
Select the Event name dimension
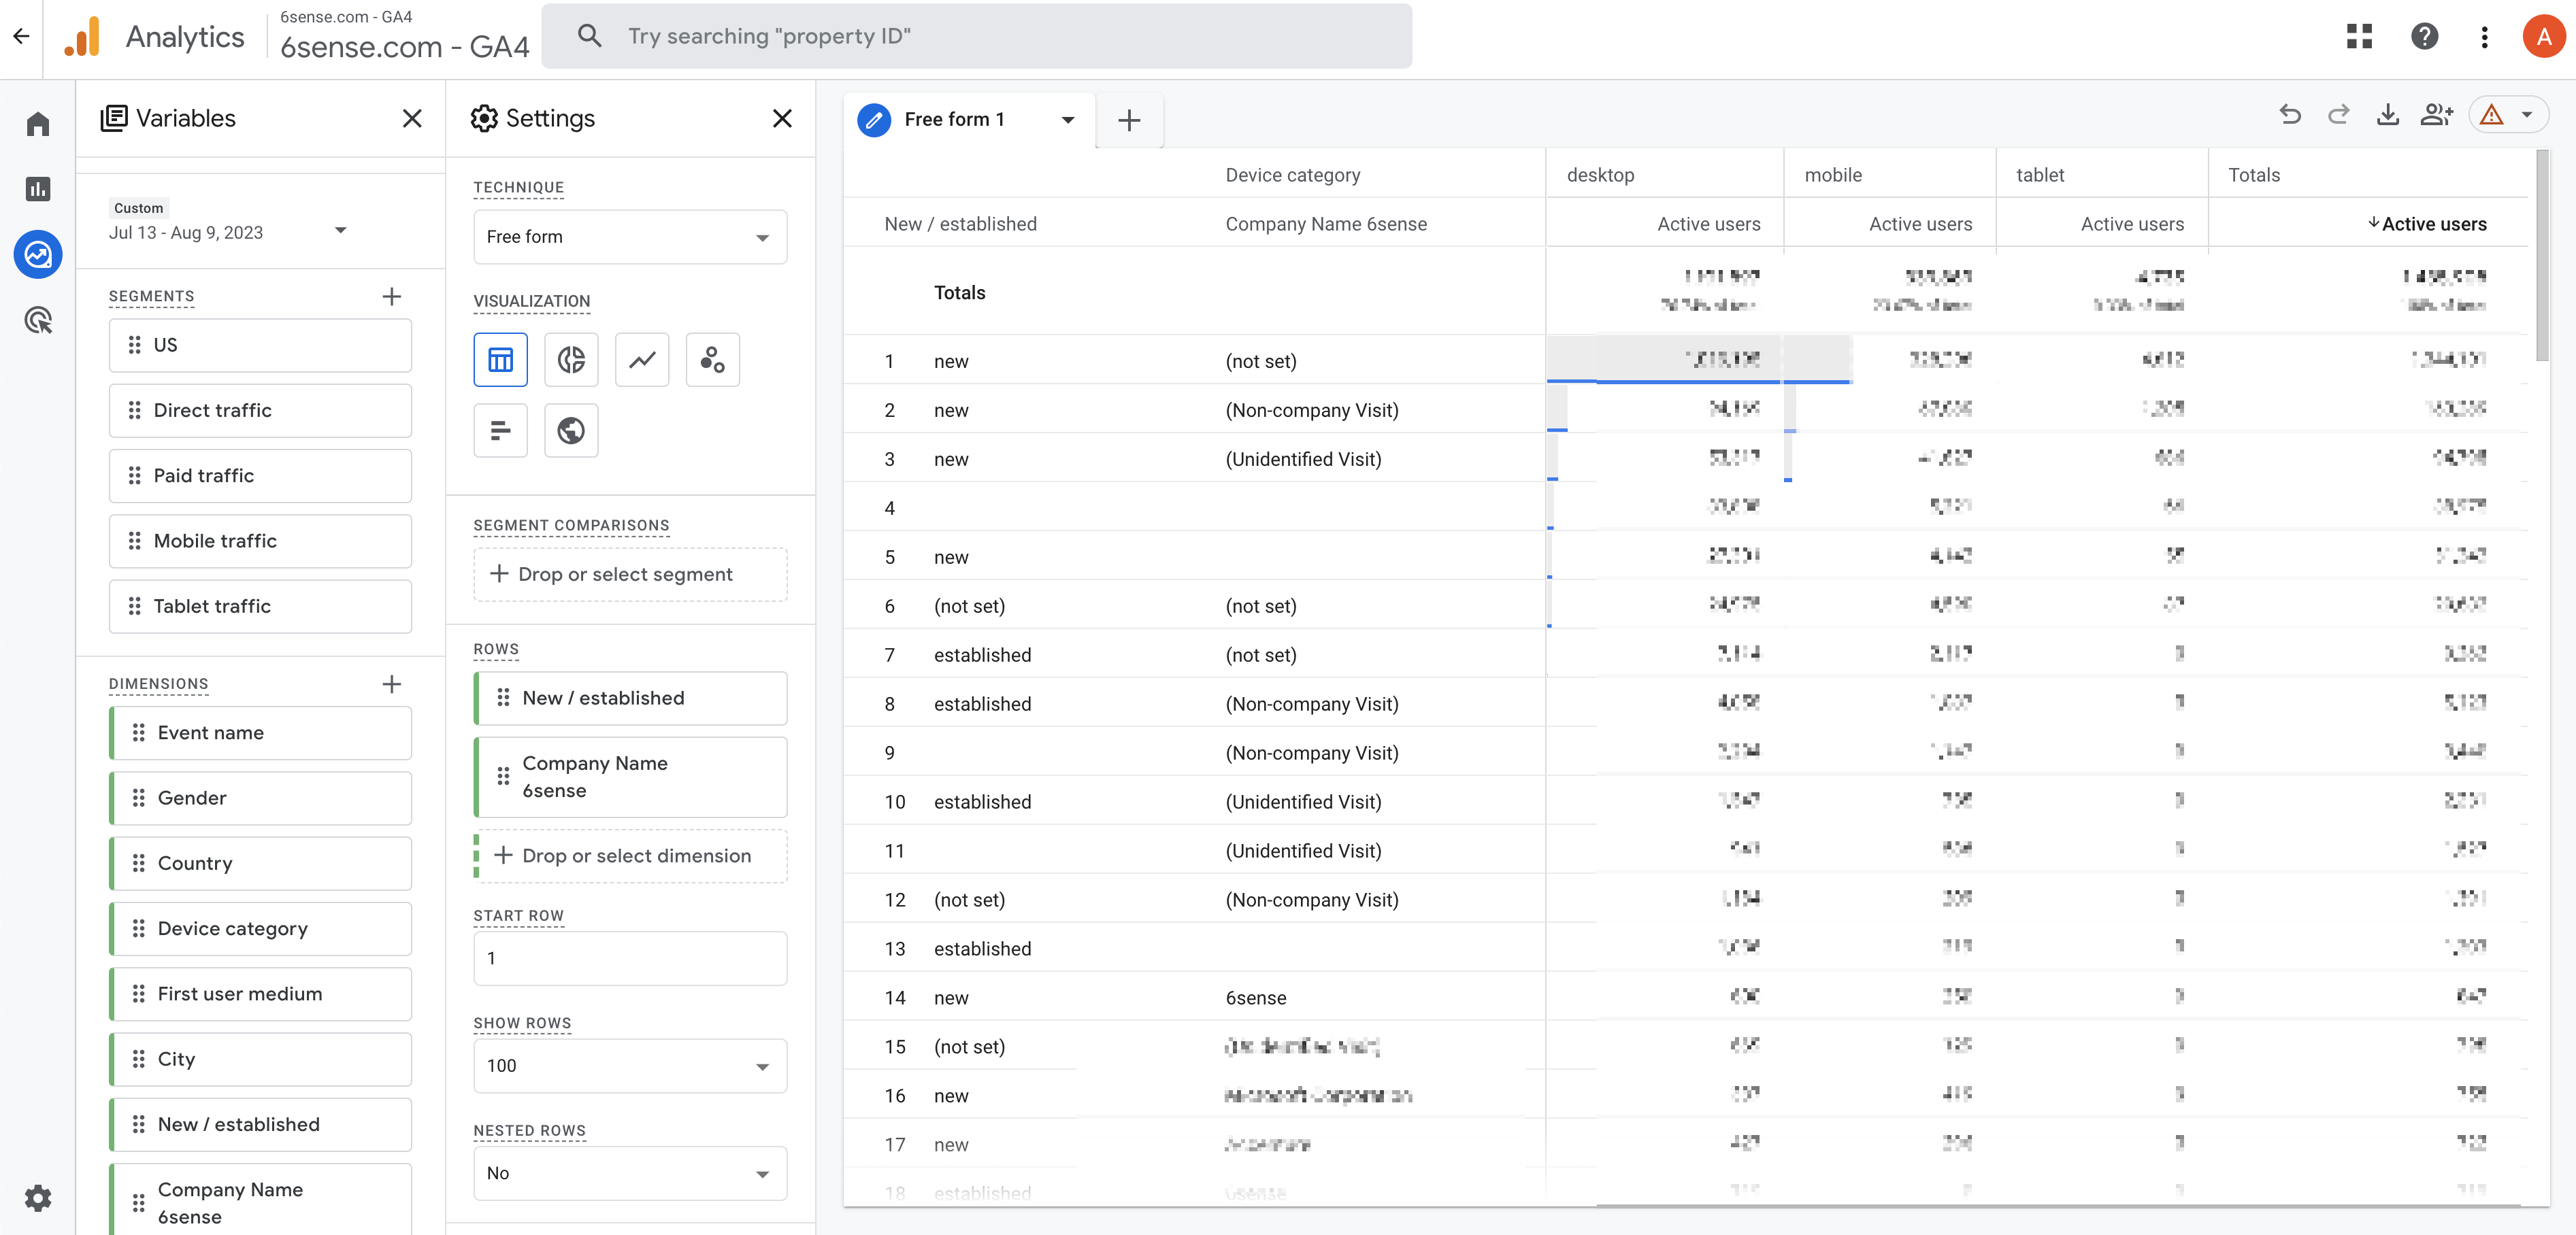click(x=260, y=733)
